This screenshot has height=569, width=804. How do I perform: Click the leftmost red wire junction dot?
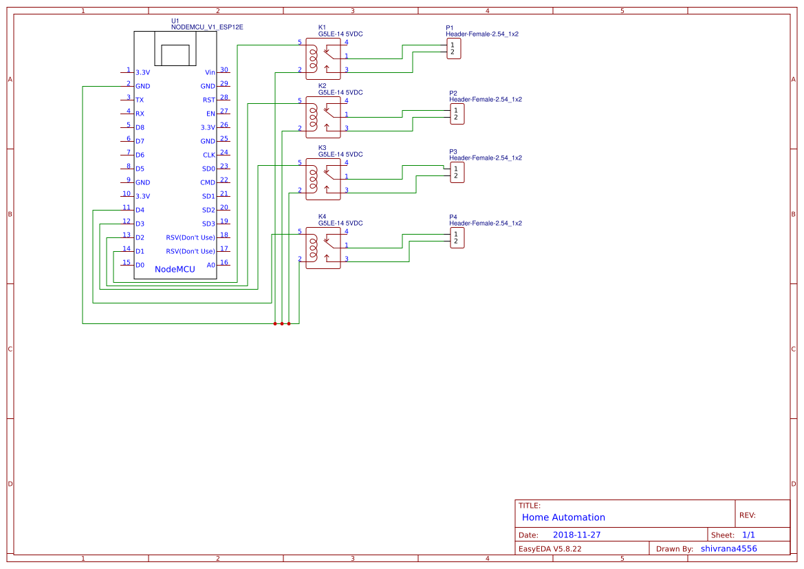click(275, 323)
